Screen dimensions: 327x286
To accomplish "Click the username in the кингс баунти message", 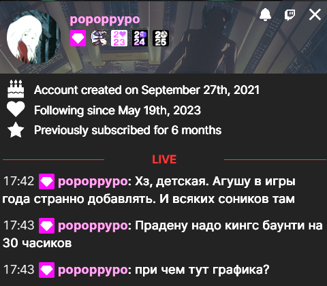I will click(93, 226).
